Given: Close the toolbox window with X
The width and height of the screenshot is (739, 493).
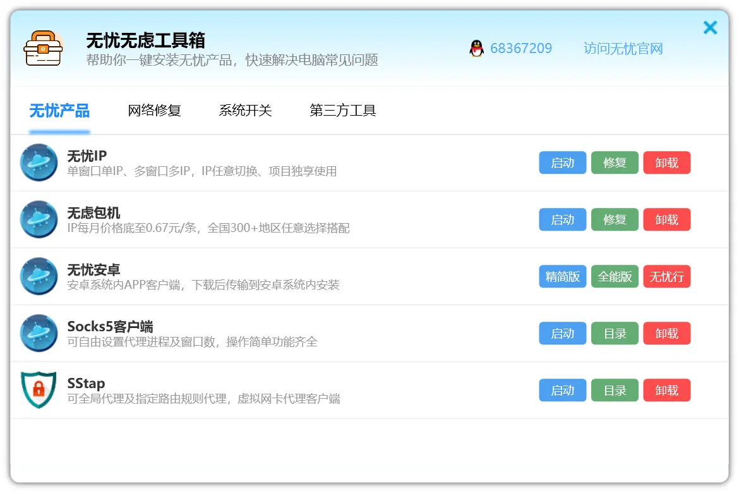Looking at the screenshot, I should 710,28.
